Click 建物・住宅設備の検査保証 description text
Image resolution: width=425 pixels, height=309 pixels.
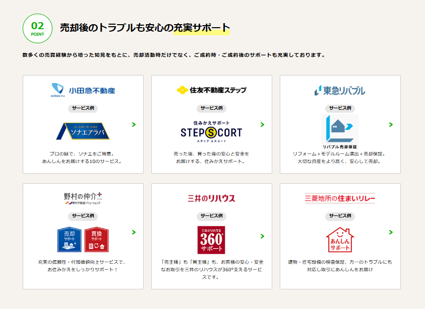pos(340,266)
